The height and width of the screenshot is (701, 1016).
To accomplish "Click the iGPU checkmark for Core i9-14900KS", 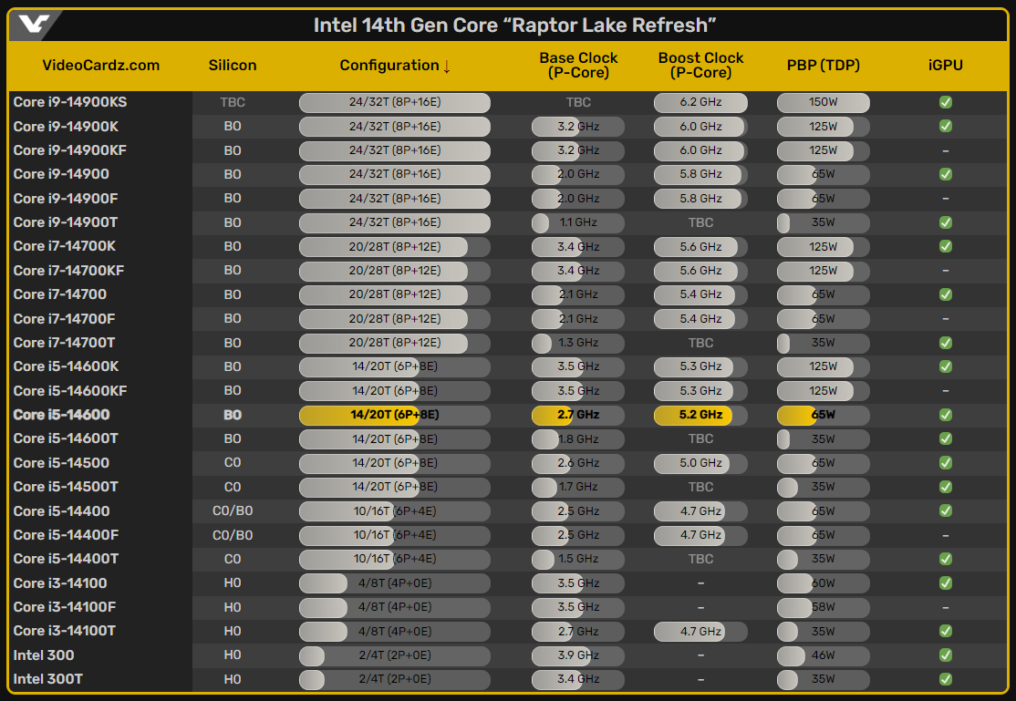I will tap(946, 102).
